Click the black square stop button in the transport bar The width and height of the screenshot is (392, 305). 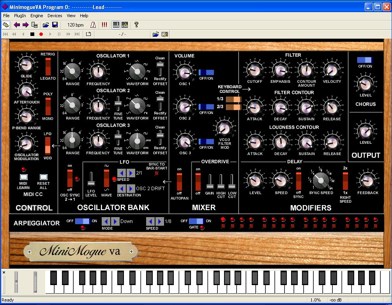(32, 34)
